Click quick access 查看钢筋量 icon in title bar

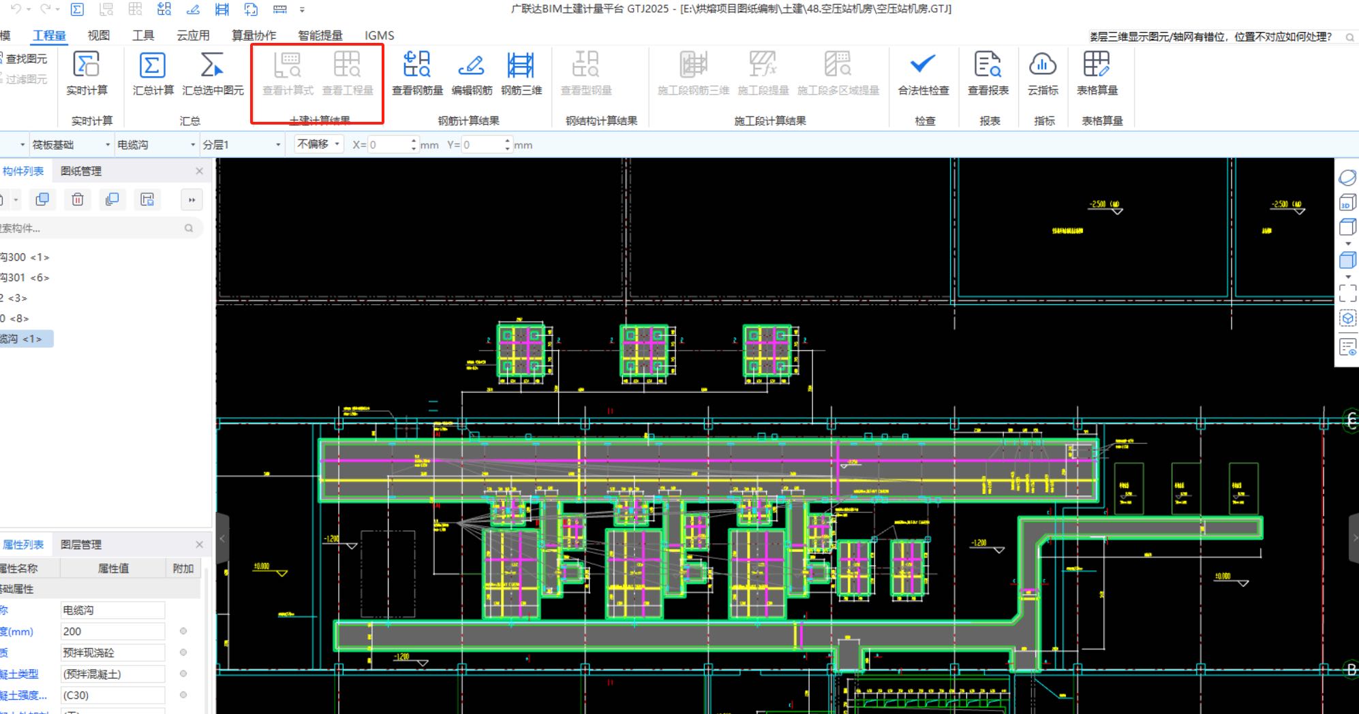coord(164,9)
